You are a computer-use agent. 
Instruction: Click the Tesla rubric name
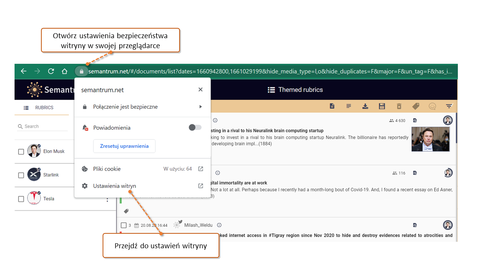49,199
